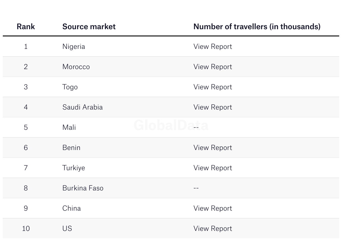Click the Rank column header

26,27
